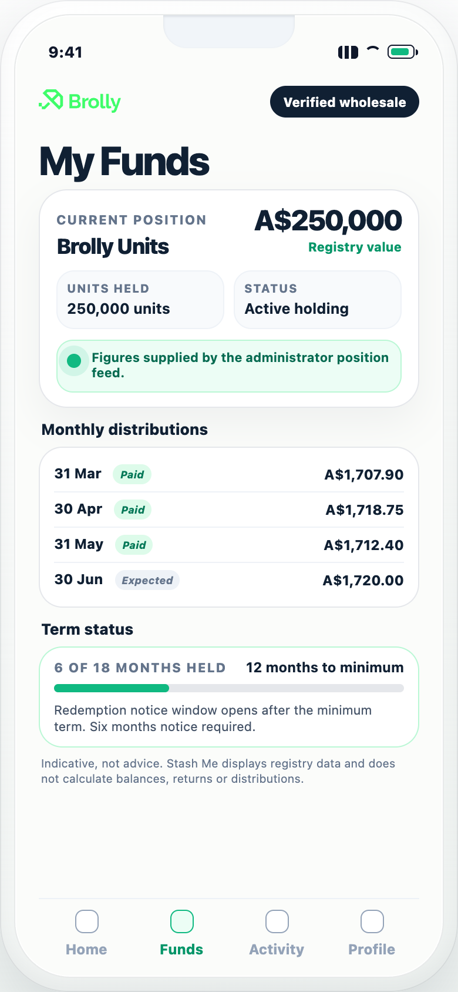Tap the My Funds page title

(124, 162)
